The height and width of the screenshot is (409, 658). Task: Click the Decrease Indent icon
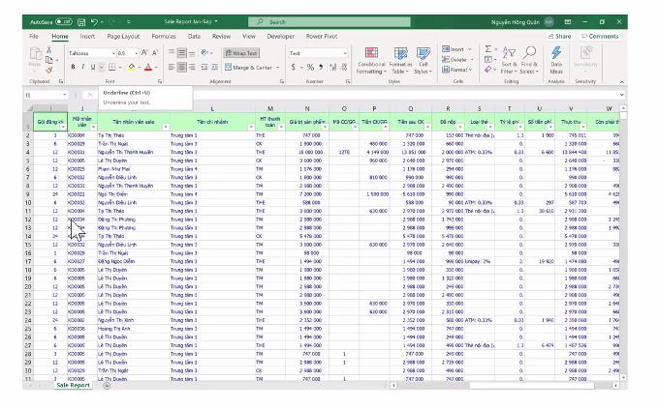tap(204, 67)
